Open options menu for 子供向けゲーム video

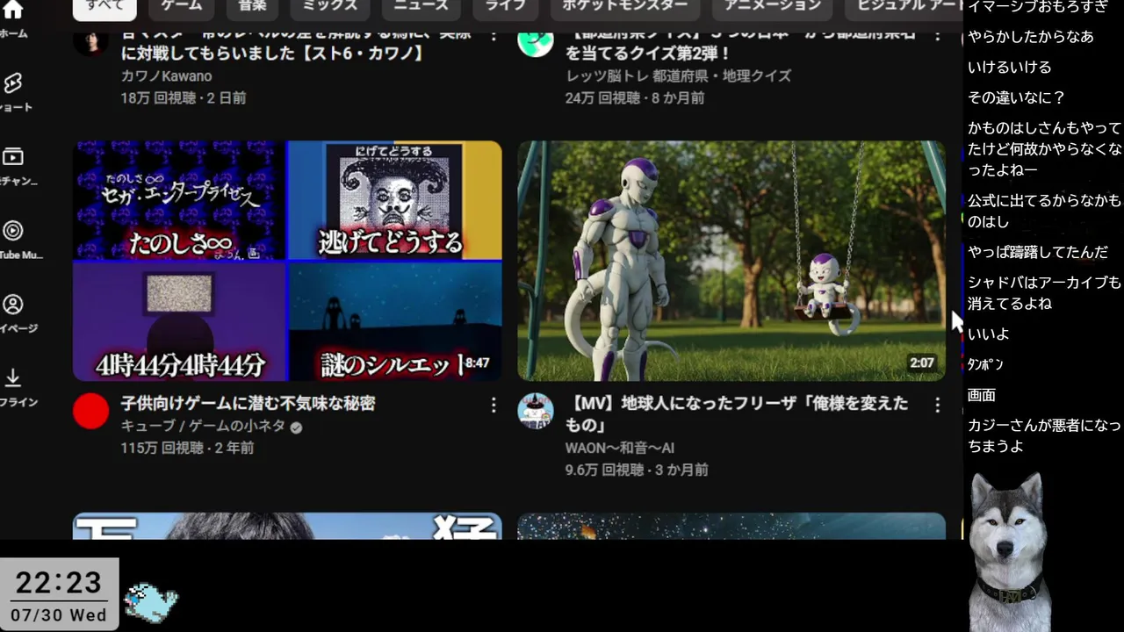tap(494, 405)
